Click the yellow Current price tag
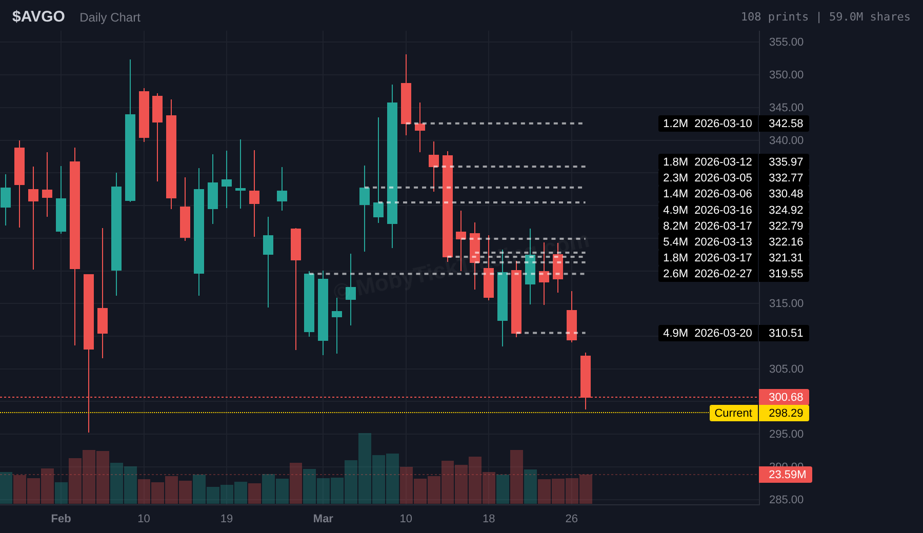Viewport: 923px width, 533px height. (x=733, y=413)
